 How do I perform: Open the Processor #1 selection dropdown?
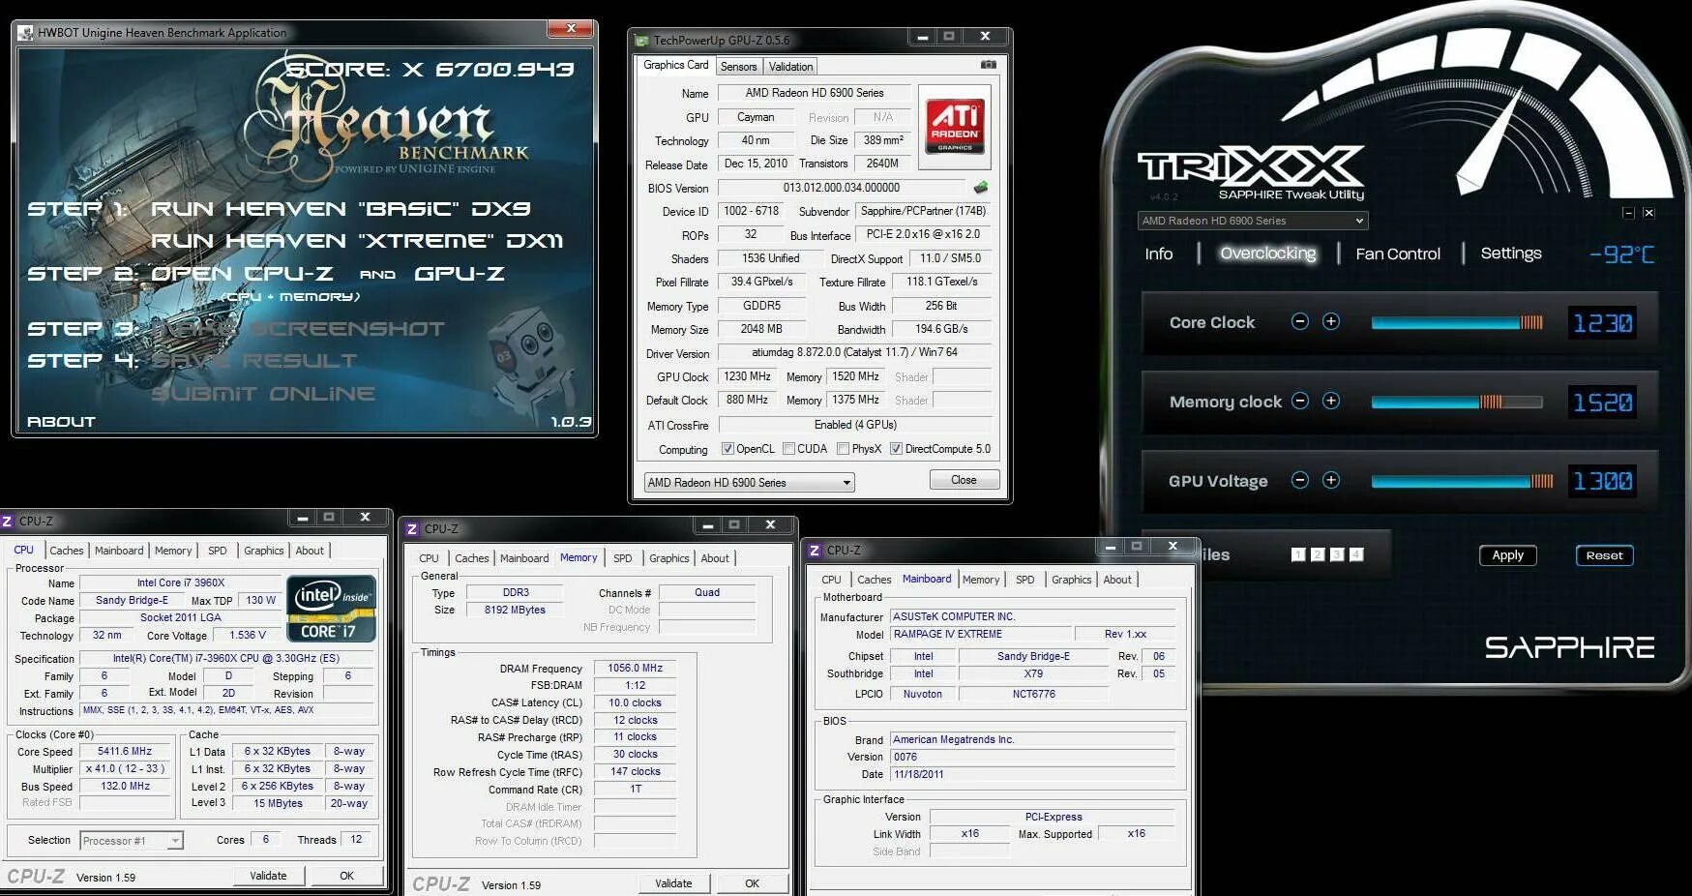pos(132,840)
